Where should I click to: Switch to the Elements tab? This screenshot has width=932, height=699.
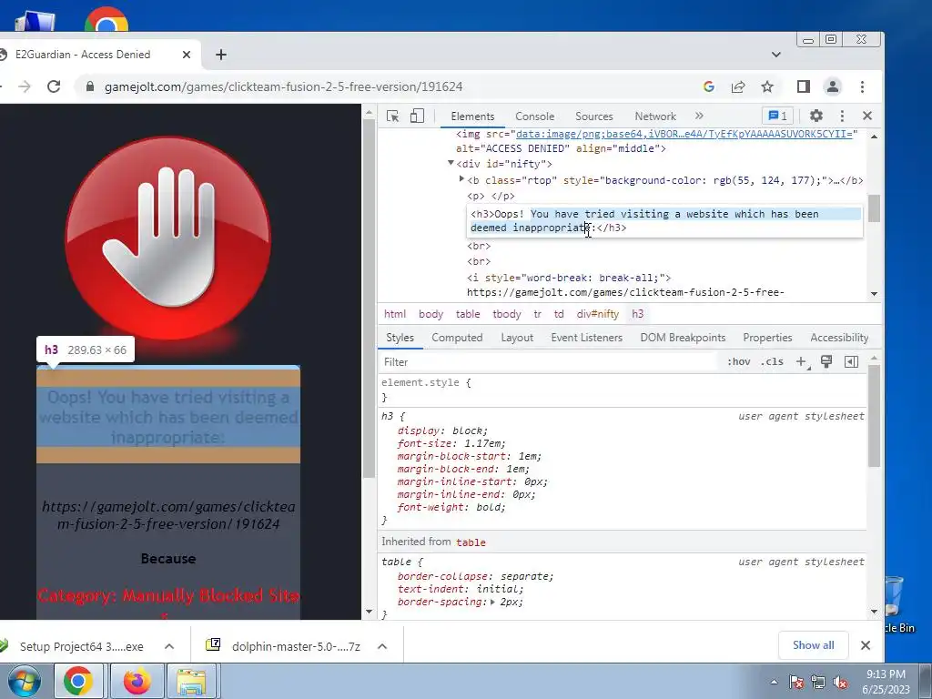click(x=472, y=116)
